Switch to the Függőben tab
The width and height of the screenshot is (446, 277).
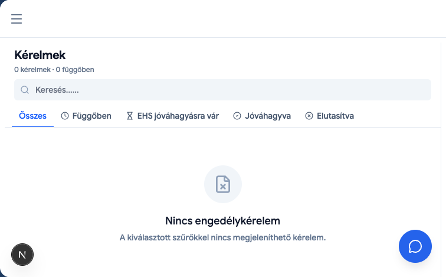pyautogui.click(x=86, y=116)
